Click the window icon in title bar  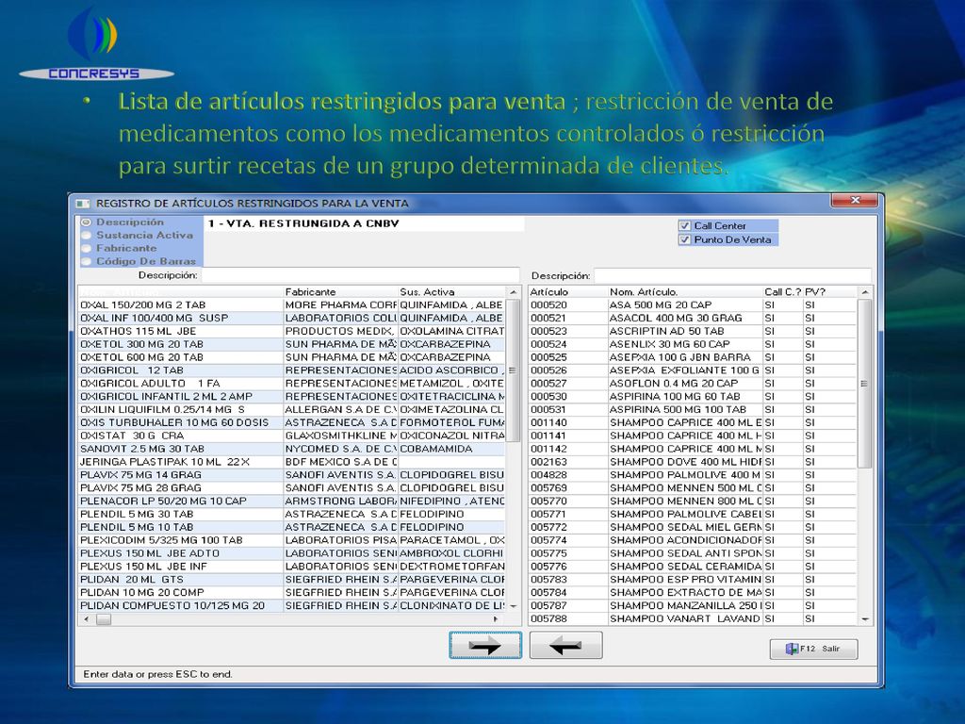tap(83, 204)
